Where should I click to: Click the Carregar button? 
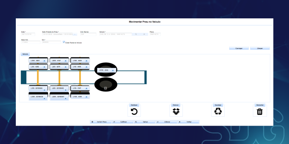[x=239, y=48]
